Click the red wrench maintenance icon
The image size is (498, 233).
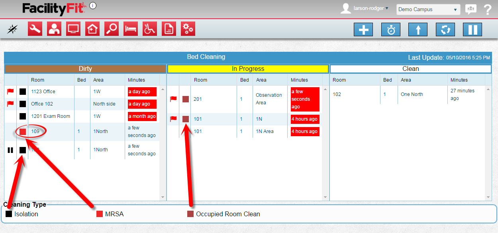point(35,29)
